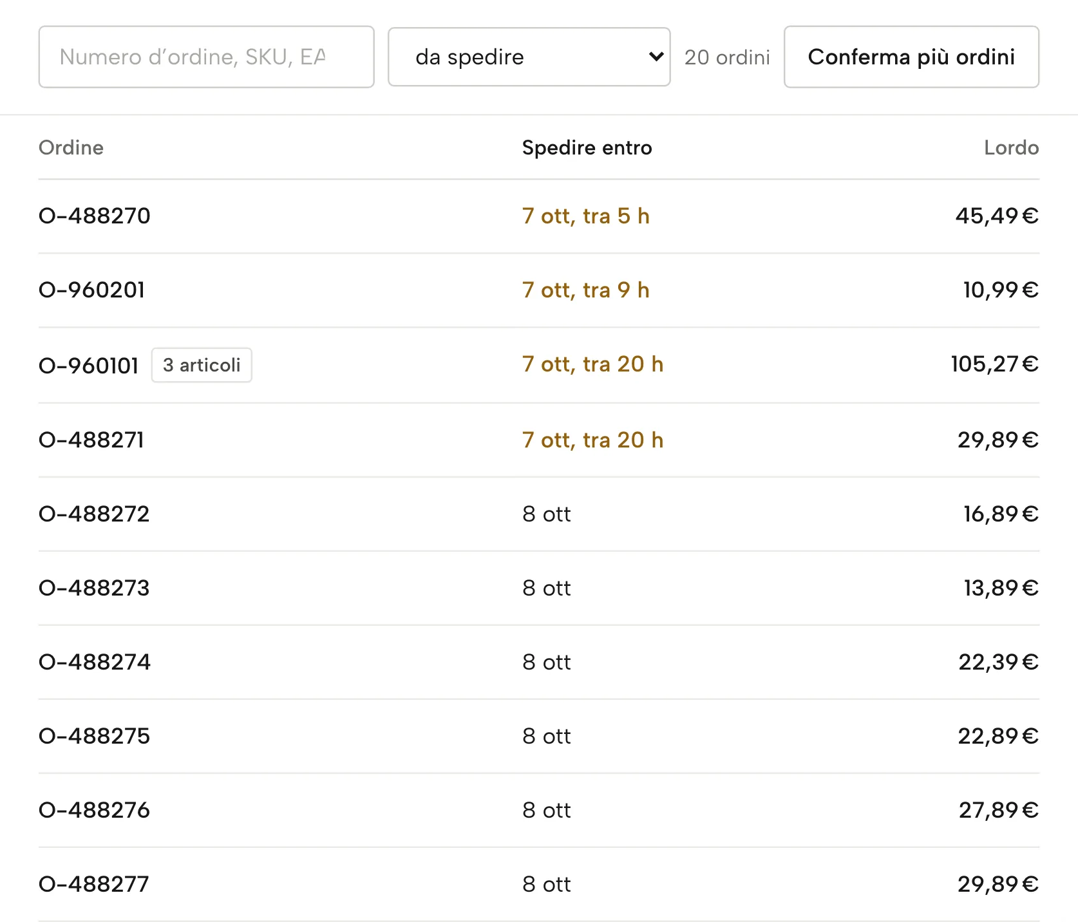Open order O-488274
This screenshot has height=922, width=1078.
(94, 662)
